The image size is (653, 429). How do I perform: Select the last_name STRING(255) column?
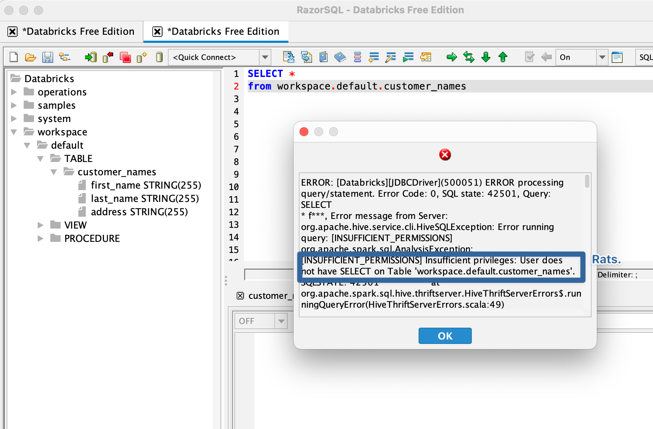click(145, 198)
